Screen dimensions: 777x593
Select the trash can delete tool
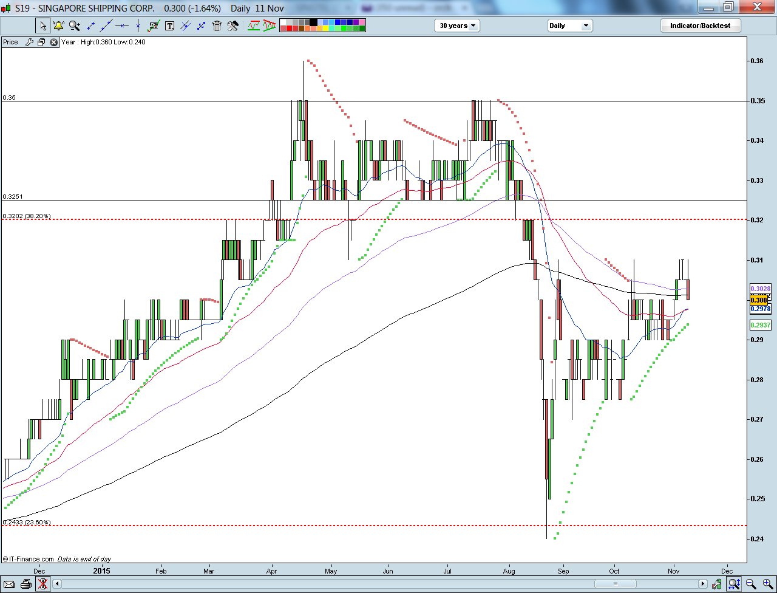pos(217,26)
